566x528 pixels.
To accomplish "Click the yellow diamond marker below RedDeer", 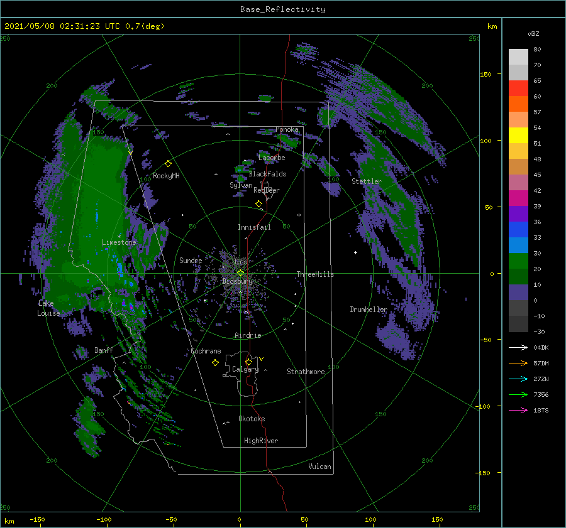I will click(258, 204).
